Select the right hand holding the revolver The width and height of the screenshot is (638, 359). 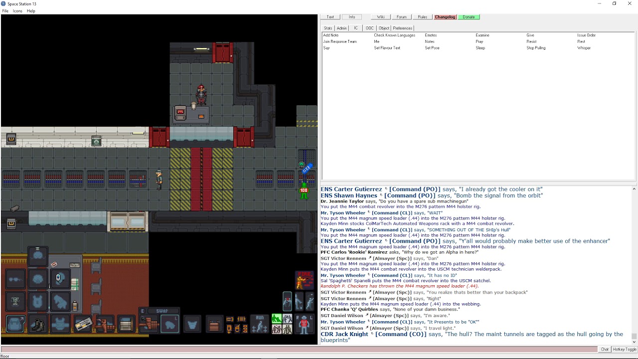tap(149, 324)
